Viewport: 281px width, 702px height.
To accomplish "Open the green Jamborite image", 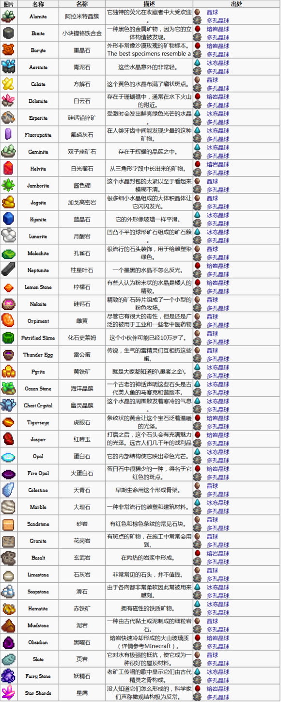I will pos(8,185).
